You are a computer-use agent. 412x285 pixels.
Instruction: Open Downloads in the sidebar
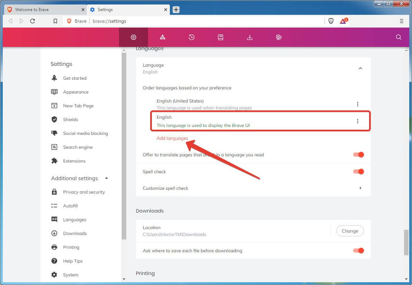75,233
